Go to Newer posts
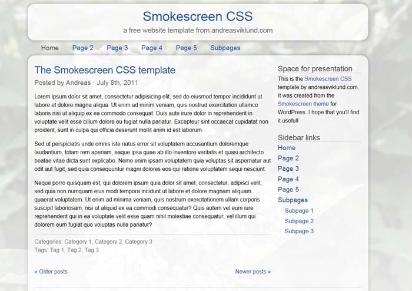The image size is (412, 291). point(253,272)
